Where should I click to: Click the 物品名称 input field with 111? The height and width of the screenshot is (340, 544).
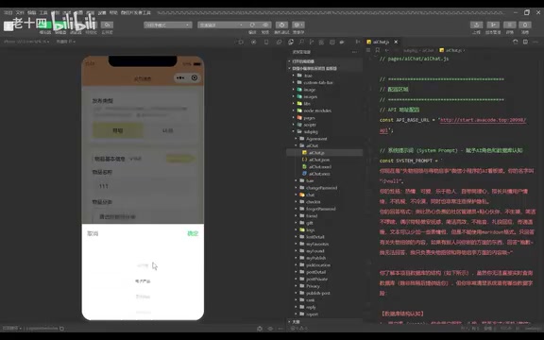tap(143, 186)
